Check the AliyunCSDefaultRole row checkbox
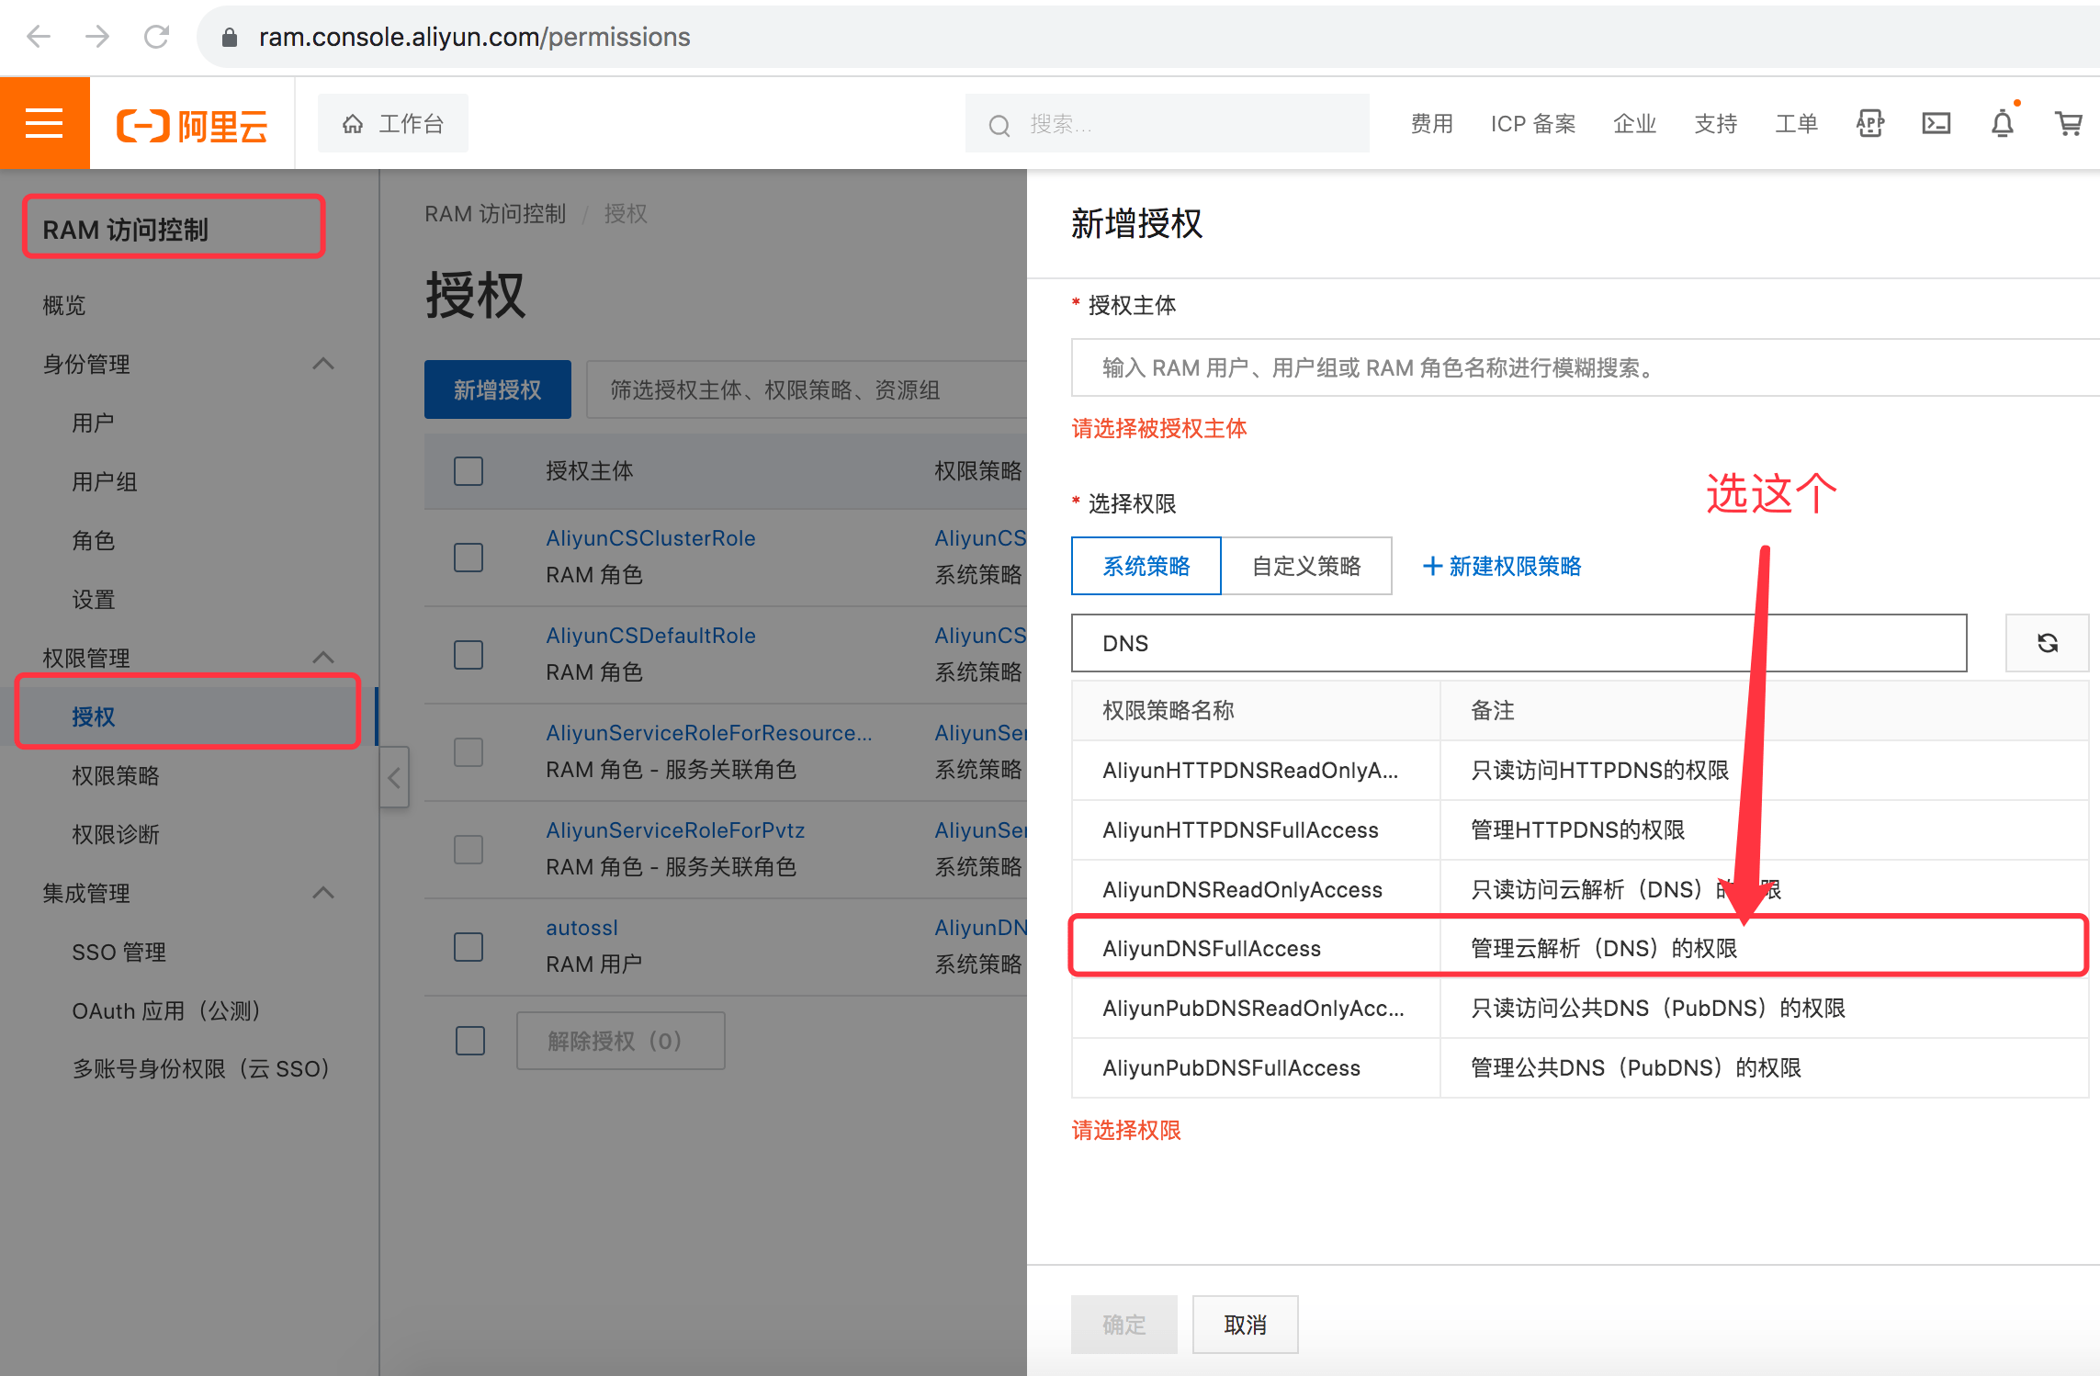This screenshot has width=2100, height=1376. click(x=469, y=654)
